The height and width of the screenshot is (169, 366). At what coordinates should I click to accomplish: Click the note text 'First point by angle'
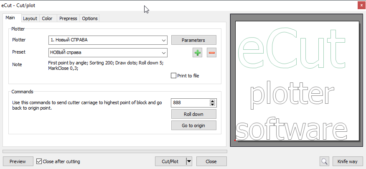coord(68,63)
